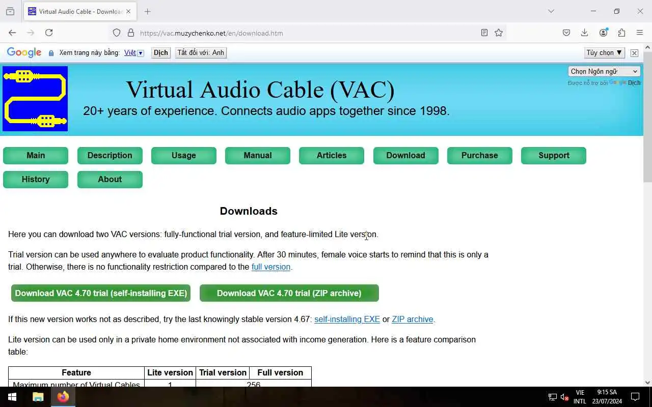This screenshot has height=407, width=652.
Task: Click the Trial version column header
Action: click(223, 372)
